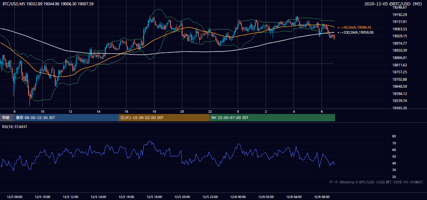Click price axis value 18757.25
Image resolution: width=427 pixels, height=200 pixels.
[400, 72]
